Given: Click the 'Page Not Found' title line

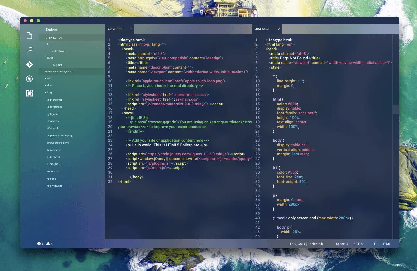Looking at the screenshot, I should pos(294,58).
